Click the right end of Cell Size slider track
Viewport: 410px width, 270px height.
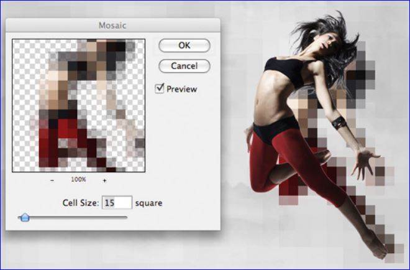click(x=126, y=217)
